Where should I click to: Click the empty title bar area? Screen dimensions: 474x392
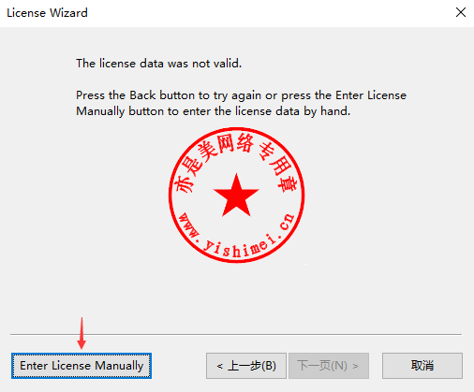tap(269, 13)
